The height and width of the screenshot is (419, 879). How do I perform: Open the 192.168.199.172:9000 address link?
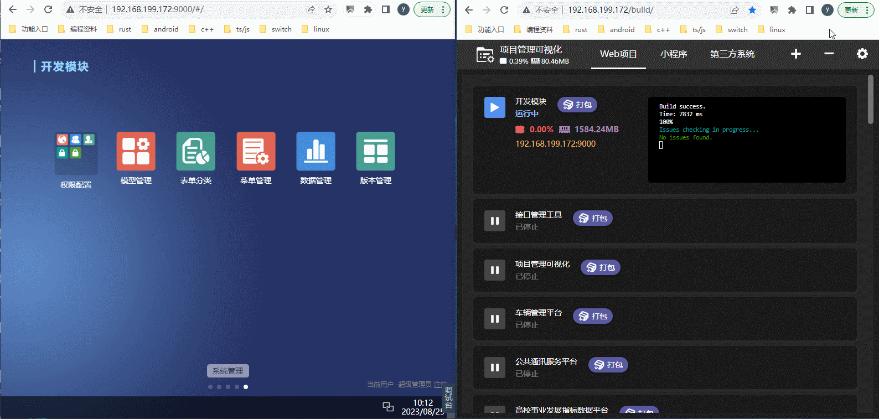tap(556, 144)
